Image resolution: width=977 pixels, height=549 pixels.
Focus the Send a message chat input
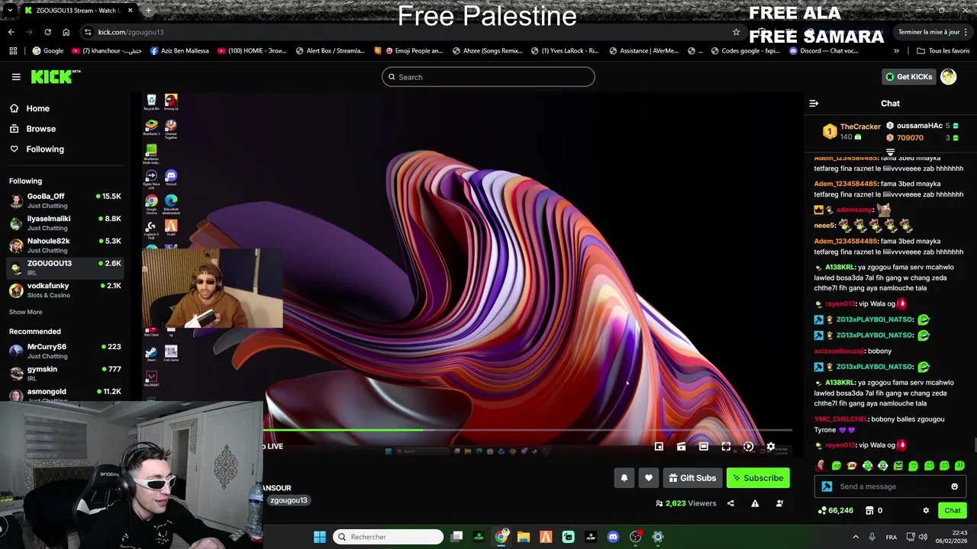point(890,486)
